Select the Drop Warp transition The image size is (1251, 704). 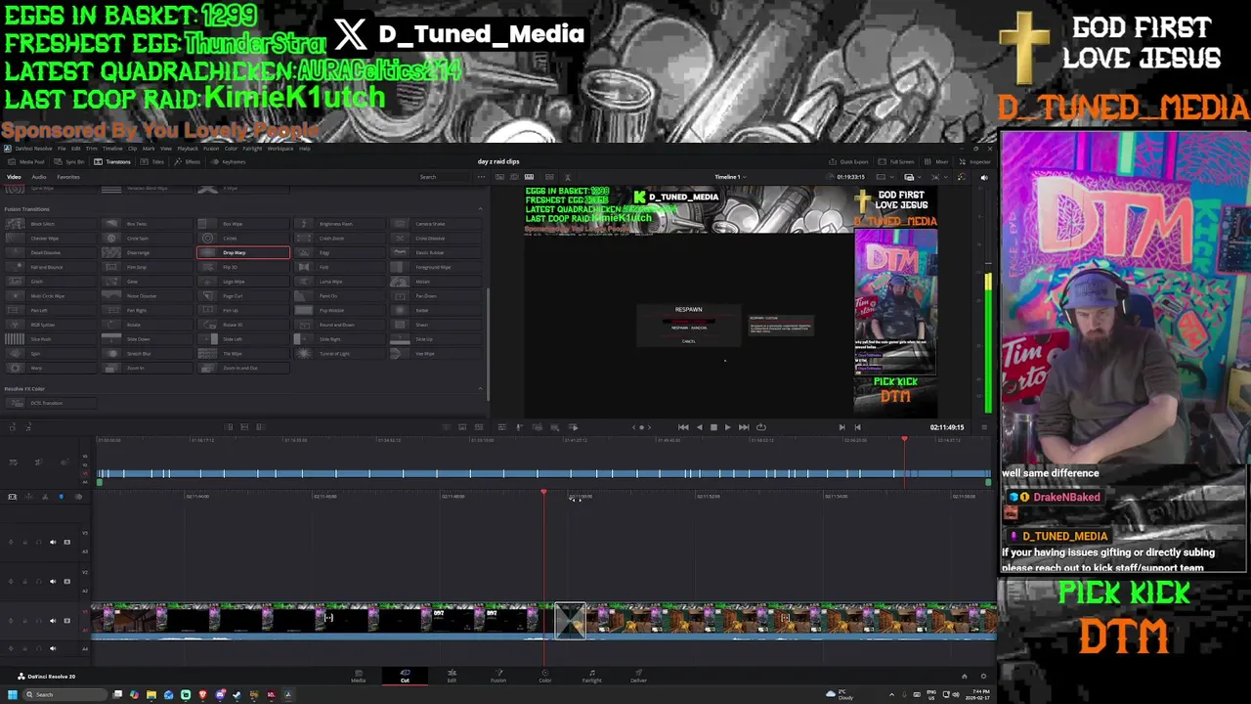(x=243, y=252)
